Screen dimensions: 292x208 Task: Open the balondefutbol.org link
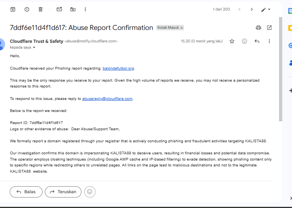coord(118,68)
